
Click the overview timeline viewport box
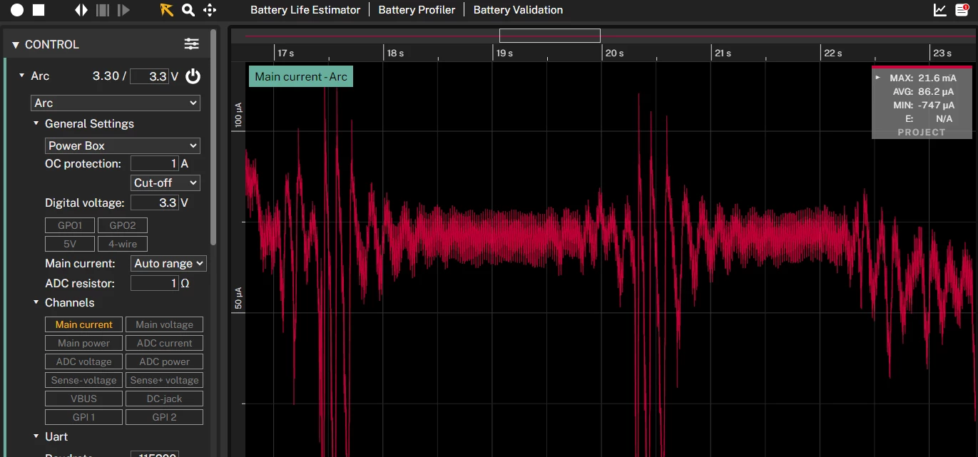(x=549, y=36)
